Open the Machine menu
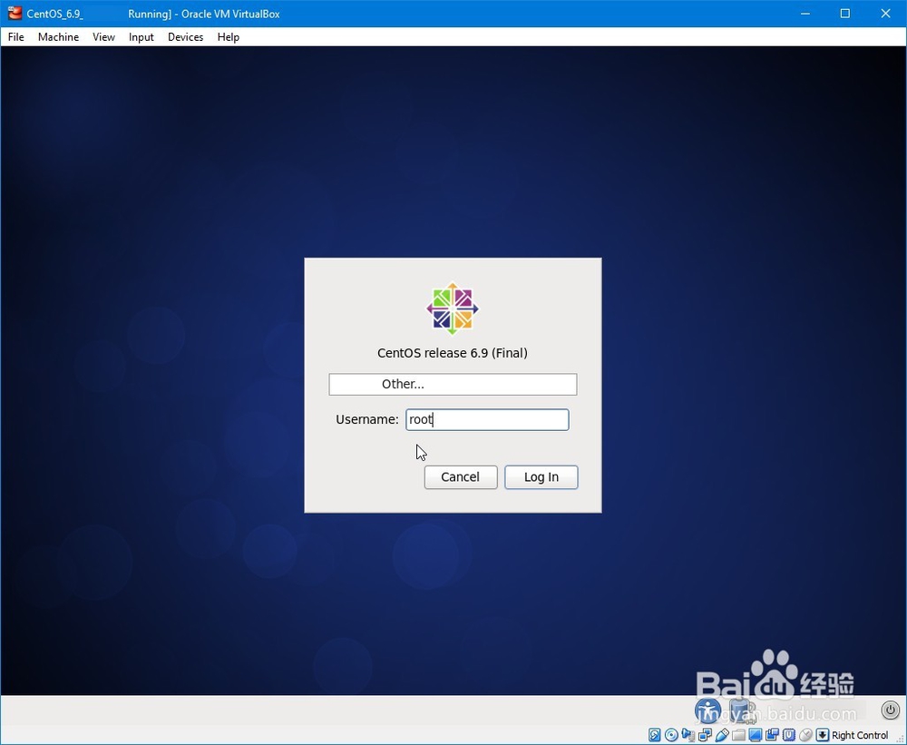This screenshot has height=745, width=907. coord(58,37)
